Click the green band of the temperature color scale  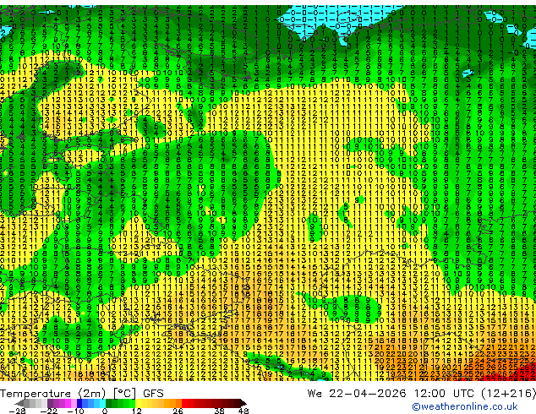(x=121, y=403)
